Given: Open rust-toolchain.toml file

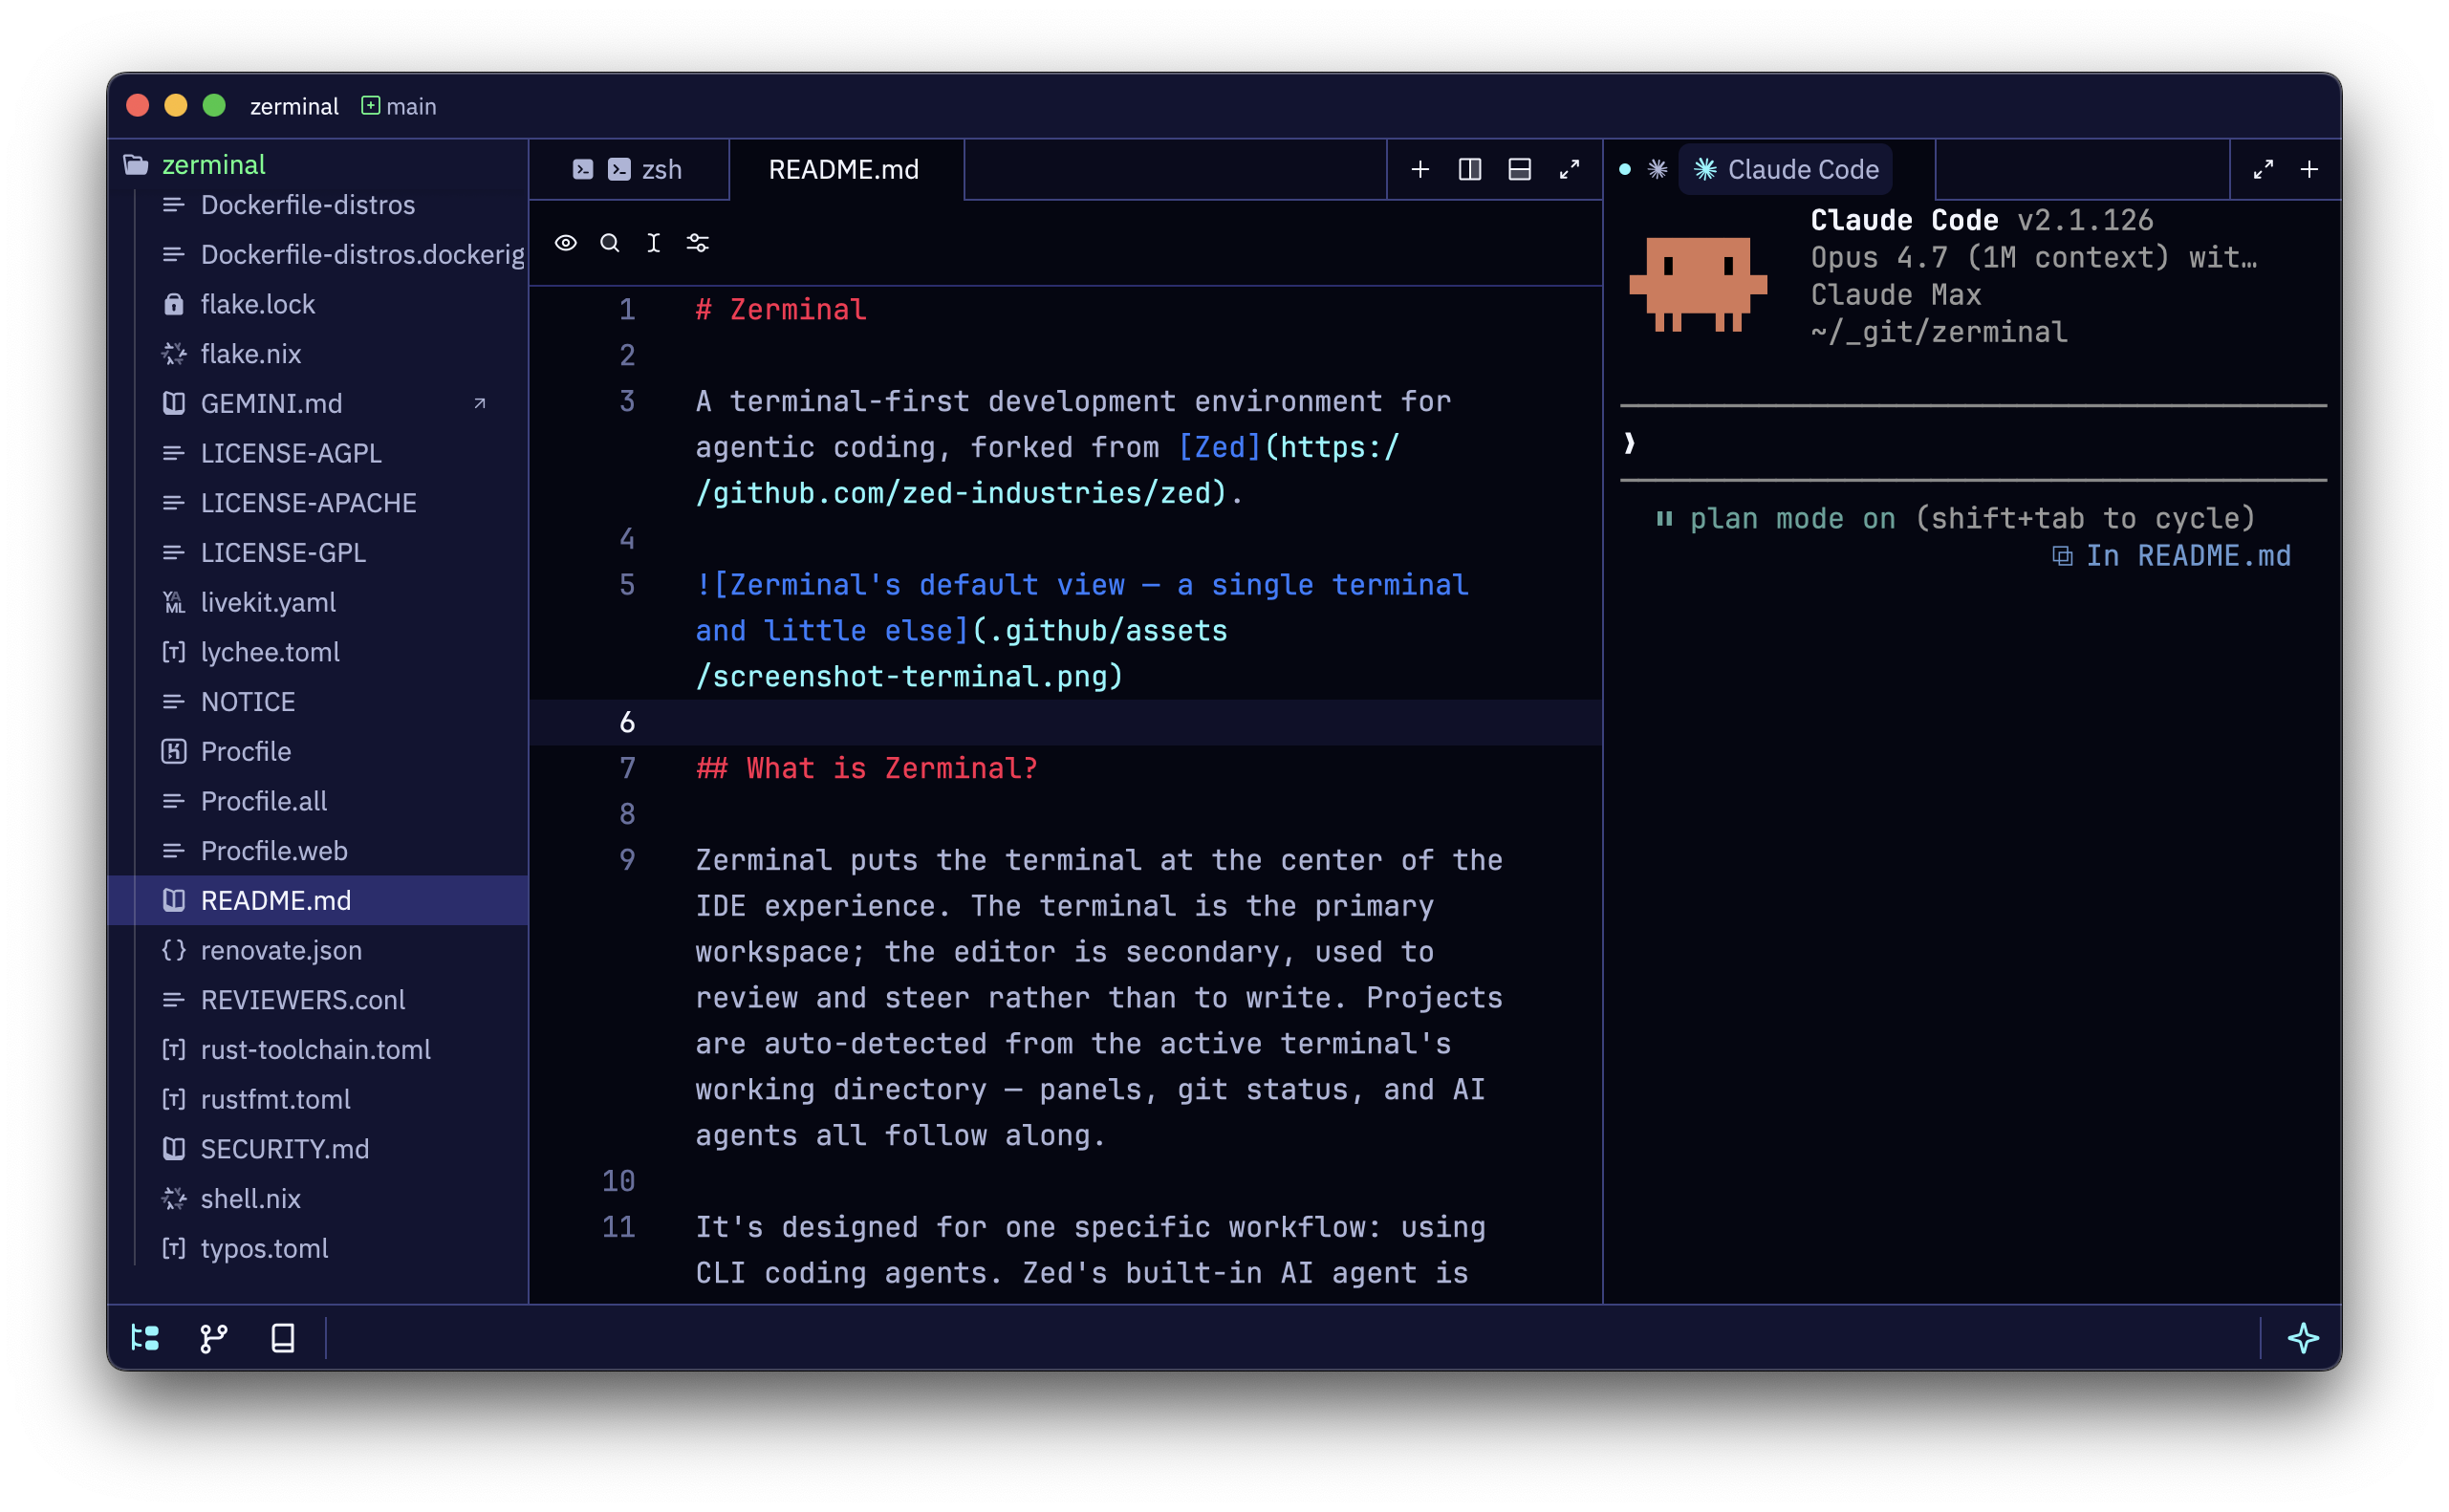Looking at the screenshot, I should [x=318, y=1050].
